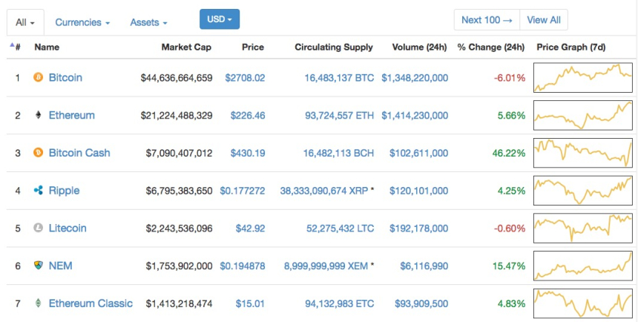Open Ethereum Classic 7d price graph
The image size is (638, 322).
[583, 303]
